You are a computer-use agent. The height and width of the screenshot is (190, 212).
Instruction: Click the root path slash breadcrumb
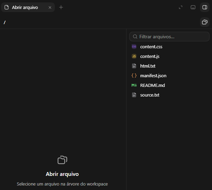[x=5, y=22]
